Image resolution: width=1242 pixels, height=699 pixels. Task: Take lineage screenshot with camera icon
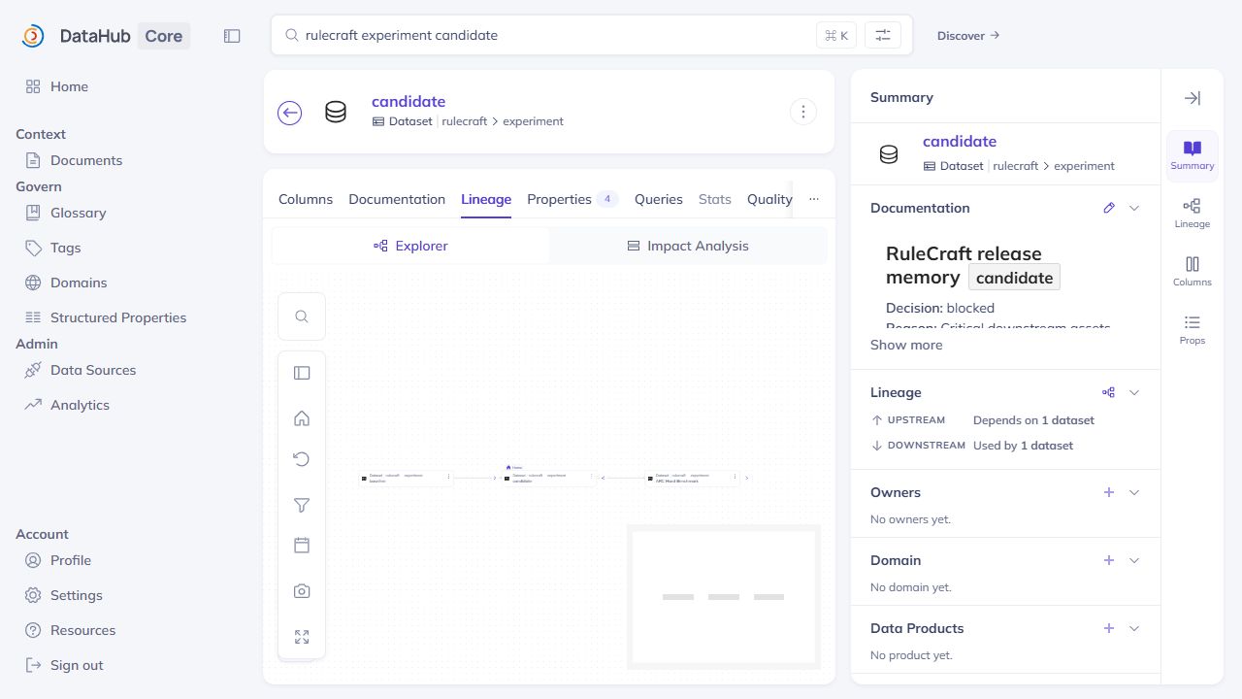click(x=302, y=591)
